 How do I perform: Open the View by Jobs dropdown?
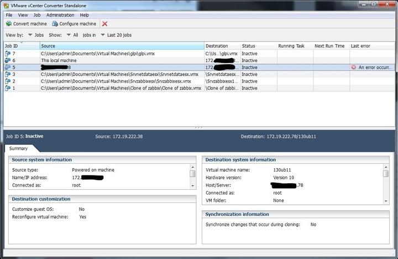[x=35, y=35]
